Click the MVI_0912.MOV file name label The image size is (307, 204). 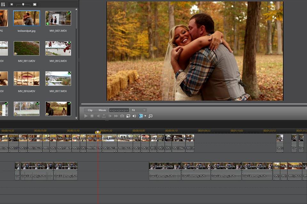click(x=58, y=61)
